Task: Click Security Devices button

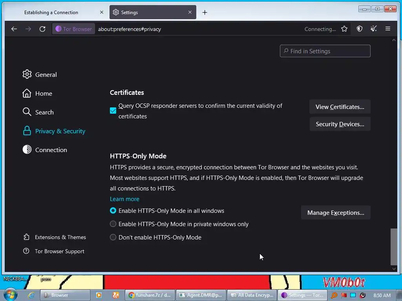Action: 340,124
